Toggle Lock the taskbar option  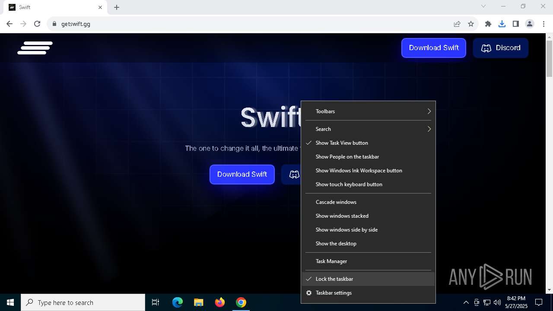click(x=368, y=279)
